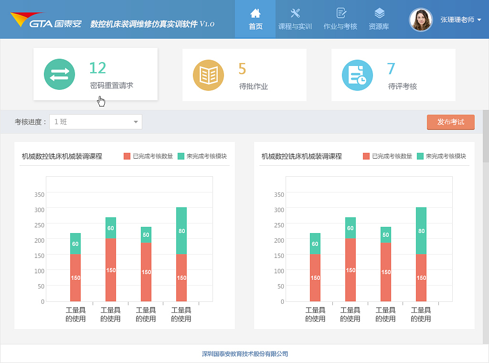
Task: Click the left chart title 机械数控铣床机械装调课程
Action: pyautogui.click(x=62, y=156)
